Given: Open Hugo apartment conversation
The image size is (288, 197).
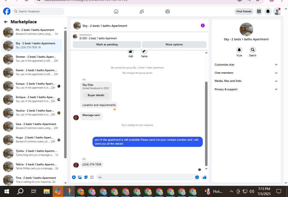Looking at the screenshot, I should (31, 140).
